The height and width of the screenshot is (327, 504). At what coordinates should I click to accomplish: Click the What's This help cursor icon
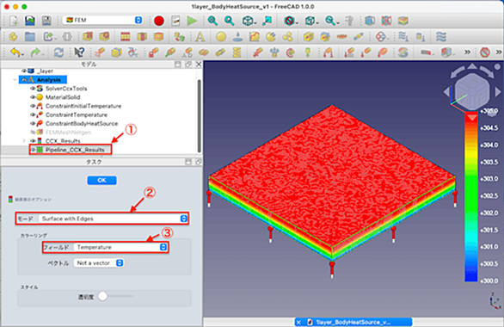[x=79, y=52]
